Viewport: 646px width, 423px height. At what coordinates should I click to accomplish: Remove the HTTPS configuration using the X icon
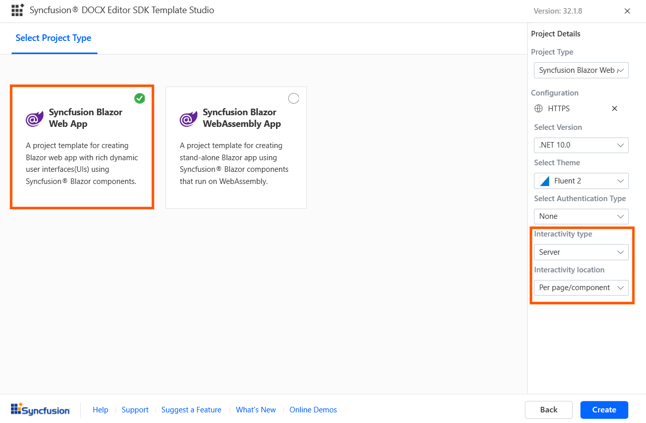[x=614, y=108]
